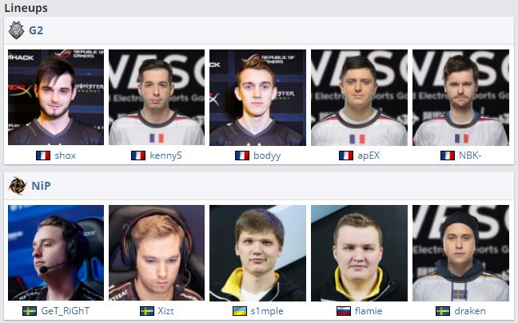518x323 pixels.
Task: Open the NiP team page link
Action: click(x=41, y=186)
